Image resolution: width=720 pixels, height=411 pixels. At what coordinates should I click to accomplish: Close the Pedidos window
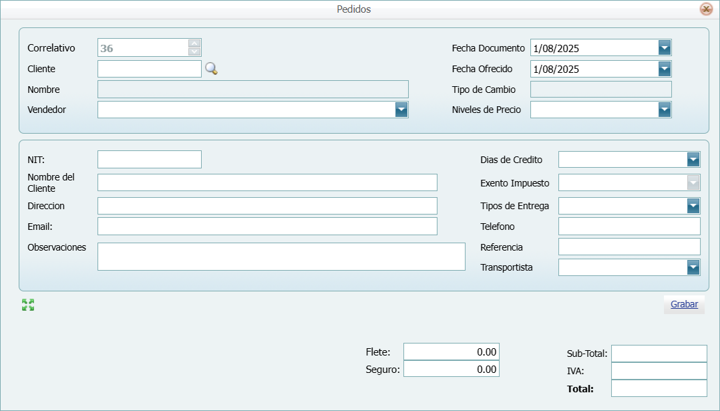tap(706, 9)
